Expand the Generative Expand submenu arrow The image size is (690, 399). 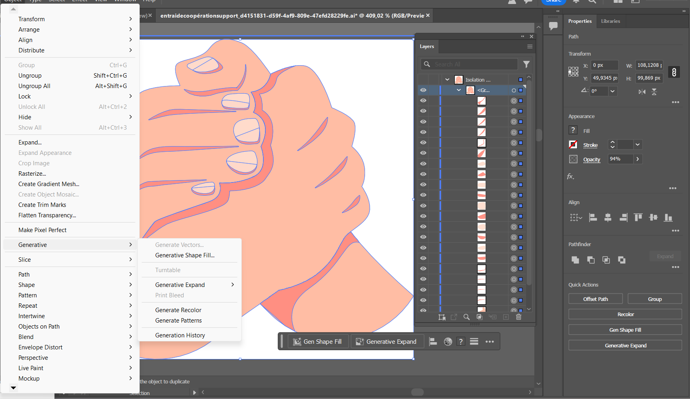(x=232, y=285)
